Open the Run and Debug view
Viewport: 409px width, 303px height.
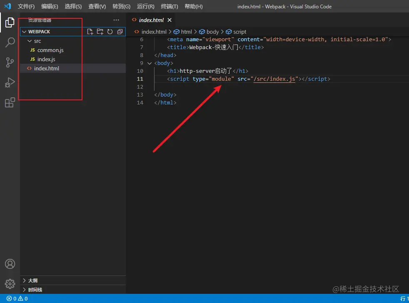pos(10,82)
